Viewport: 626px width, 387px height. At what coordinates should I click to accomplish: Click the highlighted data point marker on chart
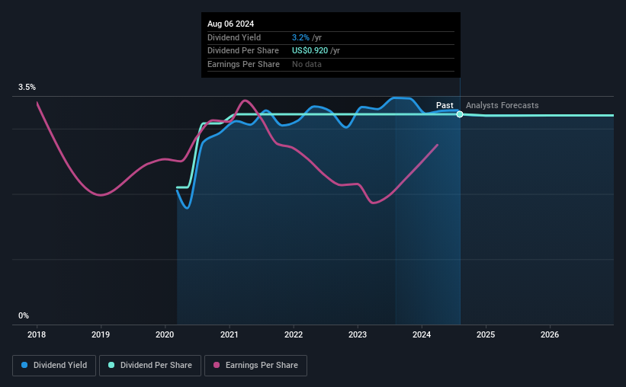click(460, 114)
